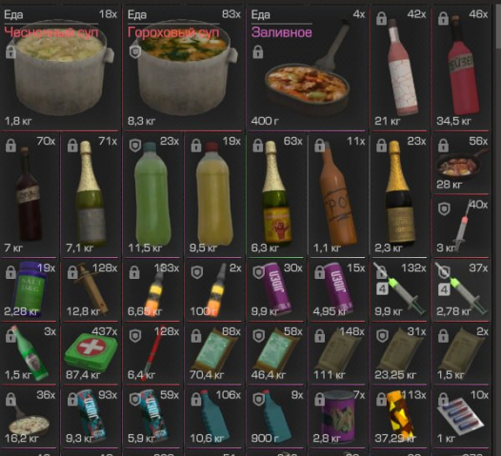Screen dimensions: 501x456
Task: Select the Гороховый суп pot item
Action: [184, 69]
